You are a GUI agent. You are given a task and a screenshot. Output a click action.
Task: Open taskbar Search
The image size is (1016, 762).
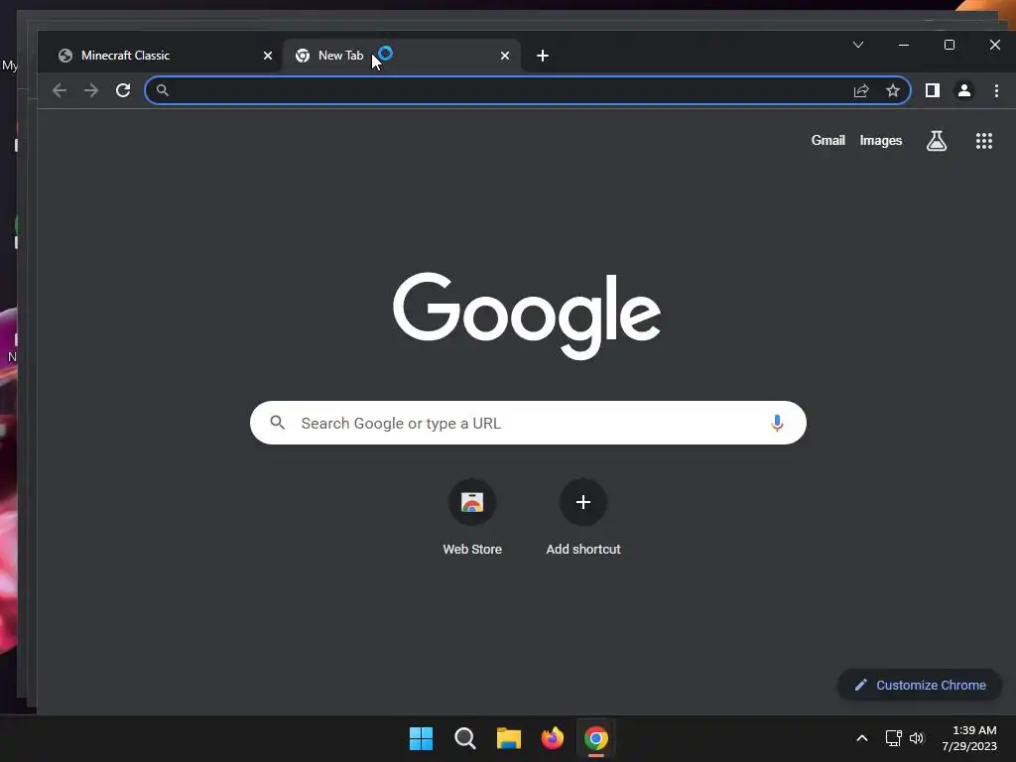tap(464, 738)
